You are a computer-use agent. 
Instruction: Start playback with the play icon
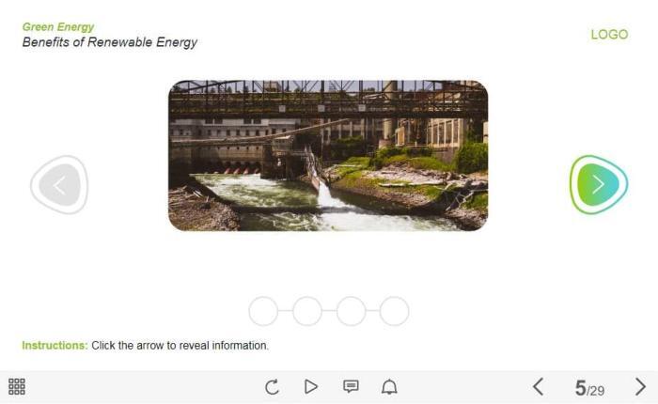pos(311,386)
